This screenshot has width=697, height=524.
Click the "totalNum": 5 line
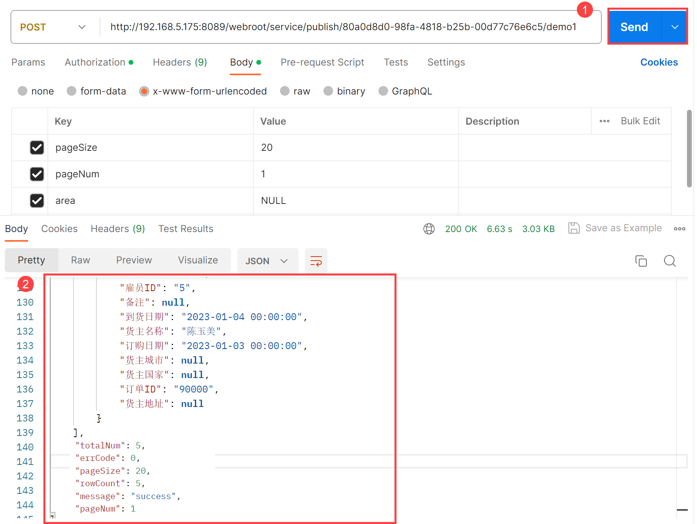[110, 446]
